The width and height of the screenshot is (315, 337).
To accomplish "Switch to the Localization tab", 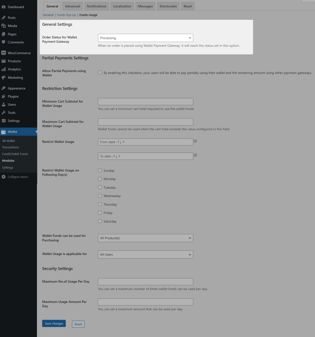I will [122, 6].
